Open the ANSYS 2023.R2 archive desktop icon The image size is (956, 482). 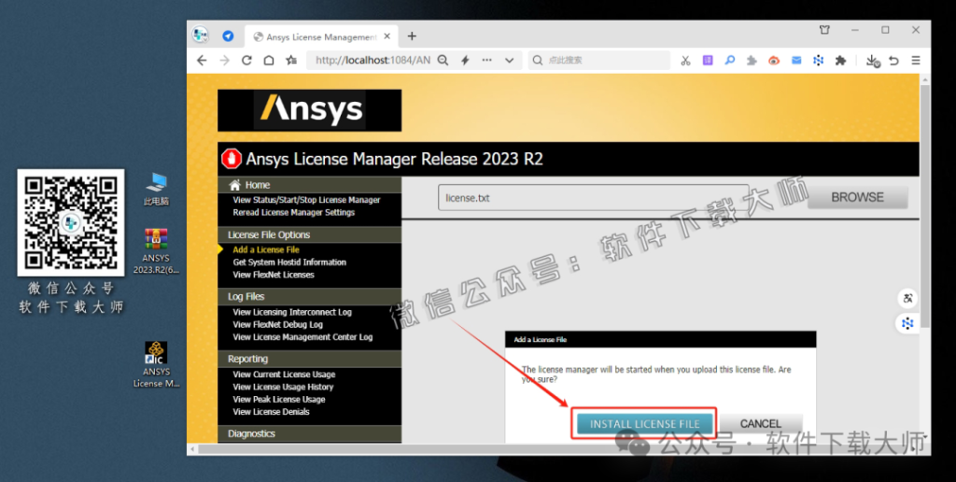point(156,251)
